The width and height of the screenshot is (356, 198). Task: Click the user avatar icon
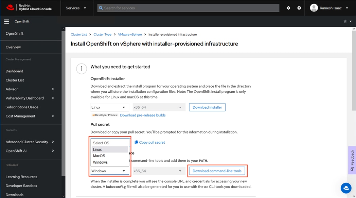click(x=314, y=8)
